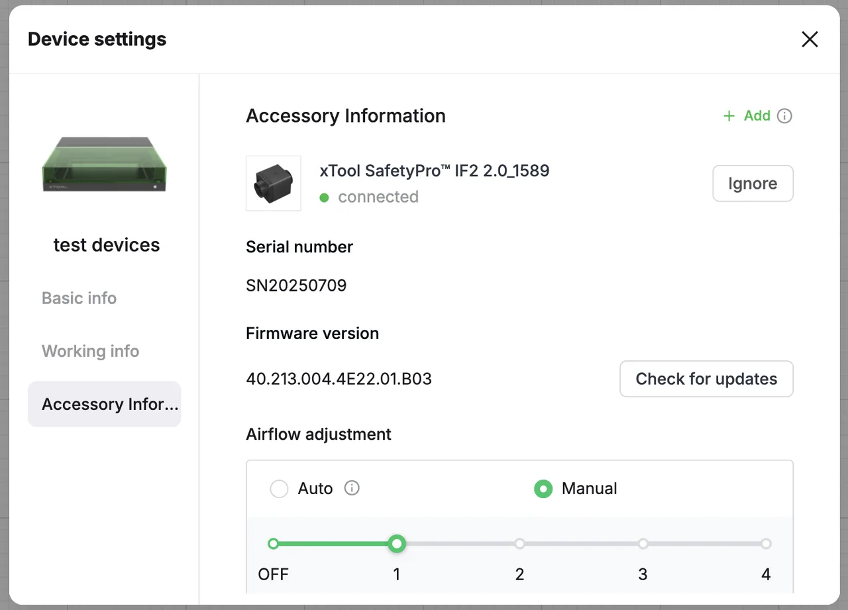Set airflow slider to level 3
Image resolution: width=848 pixels, height=610 pixels.
coord(643,544)
